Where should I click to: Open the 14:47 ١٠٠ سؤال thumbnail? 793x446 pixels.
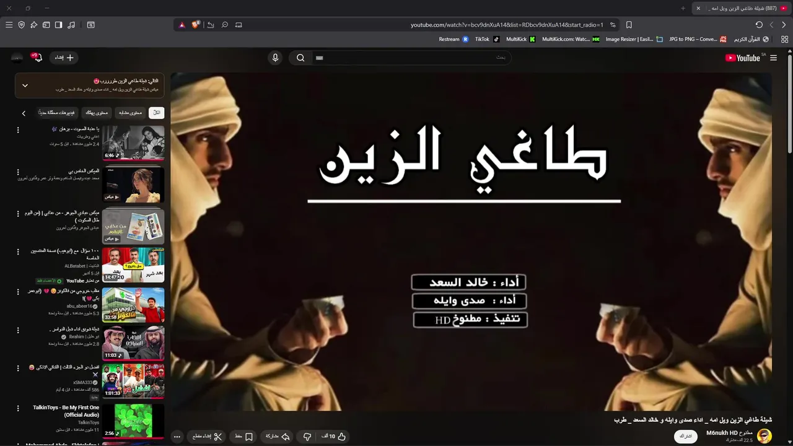tap(133, 265)
